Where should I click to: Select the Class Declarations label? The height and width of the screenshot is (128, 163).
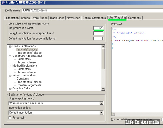(24, 46)
